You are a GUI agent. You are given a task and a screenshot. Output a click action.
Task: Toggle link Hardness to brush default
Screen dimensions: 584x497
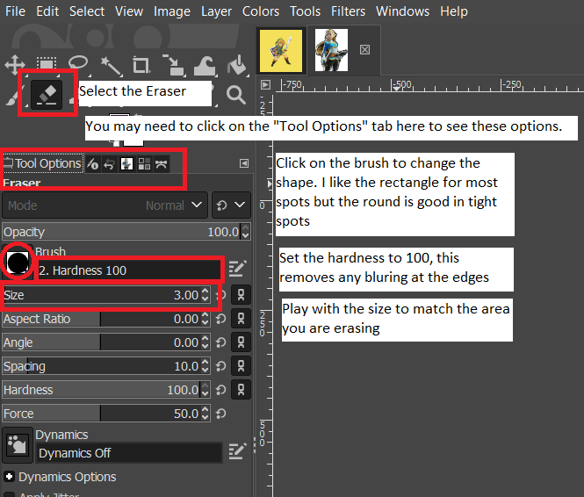click(241, 390)
